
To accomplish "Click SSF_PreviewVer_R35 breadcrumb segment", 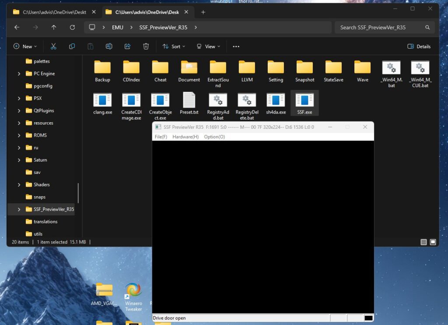I will tap(163, 28).
